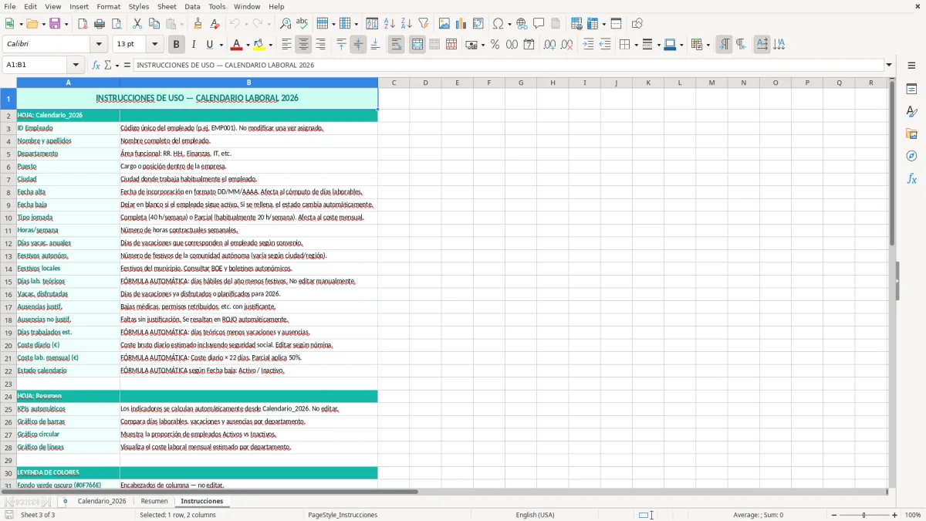
Task: Toggle Wrap Text button
Action: pos(396,45)
